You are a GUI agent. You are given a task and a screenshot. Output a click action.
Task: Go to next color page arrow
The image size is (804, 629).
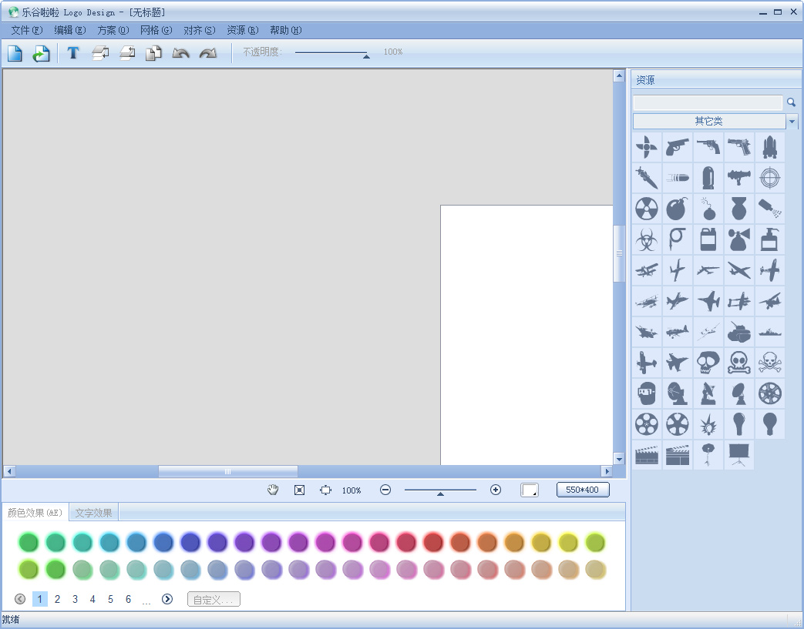[x=167, y=599]
